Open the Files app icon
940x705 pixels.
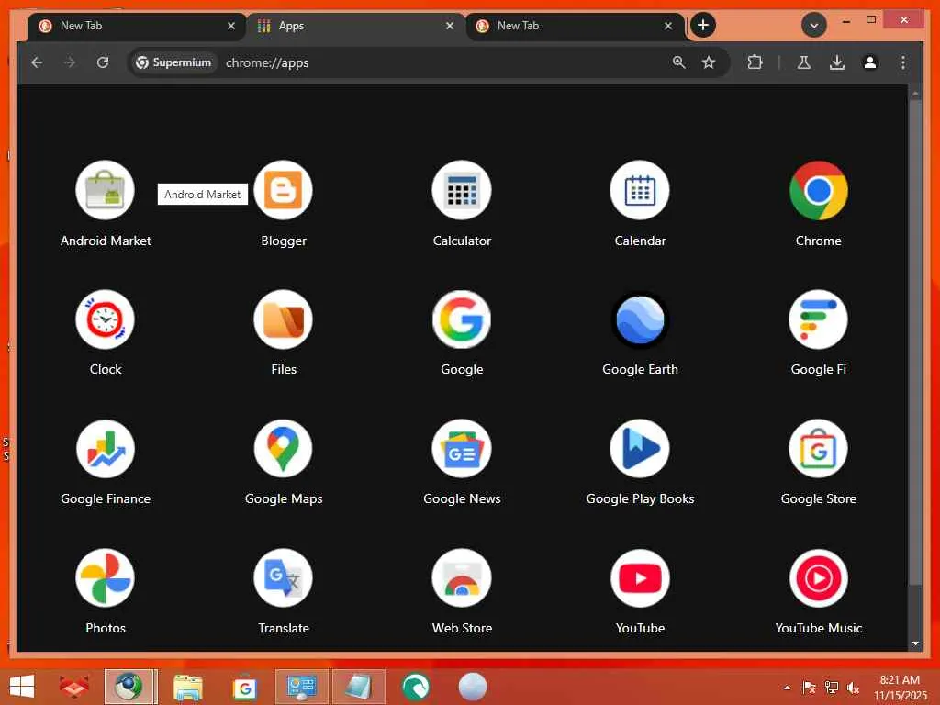point(283,319)
